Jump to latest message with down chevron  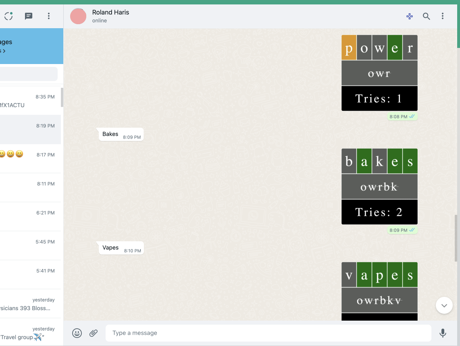click(444, 305)
